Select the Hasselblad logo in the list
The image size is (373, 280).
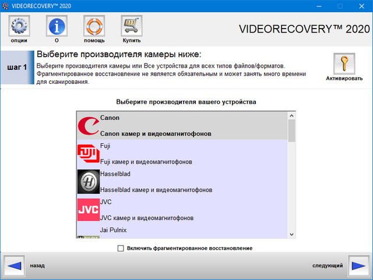(x=88, y=182)
